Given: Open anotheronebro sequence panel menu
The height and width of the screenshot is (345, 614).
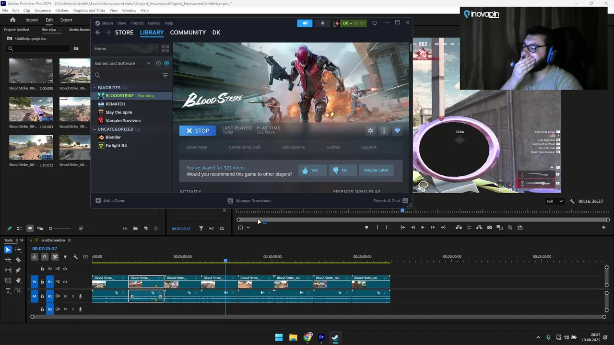Looking at the screenshot, I should tap(69, 240).
